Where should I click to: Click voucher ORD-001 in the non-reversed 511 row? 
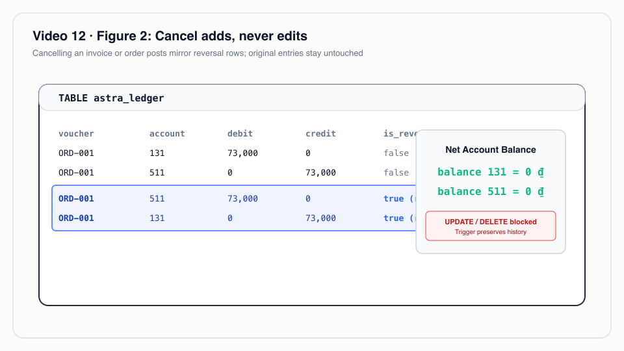[76, 173]
